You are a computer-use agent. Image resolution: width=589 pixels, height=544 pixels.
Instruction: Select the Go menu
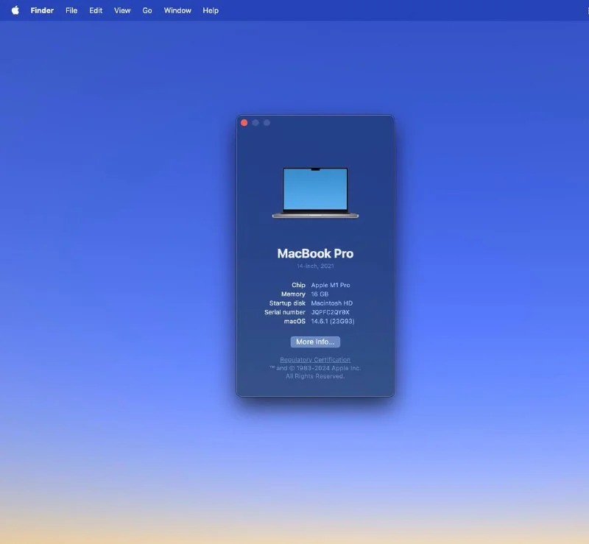pyautogui.click(x=147, y=10)
